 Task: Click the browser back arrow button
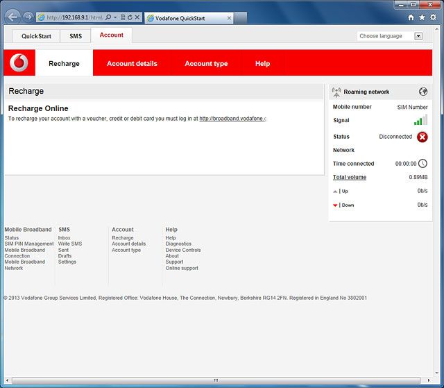click(x=12, y=17)
